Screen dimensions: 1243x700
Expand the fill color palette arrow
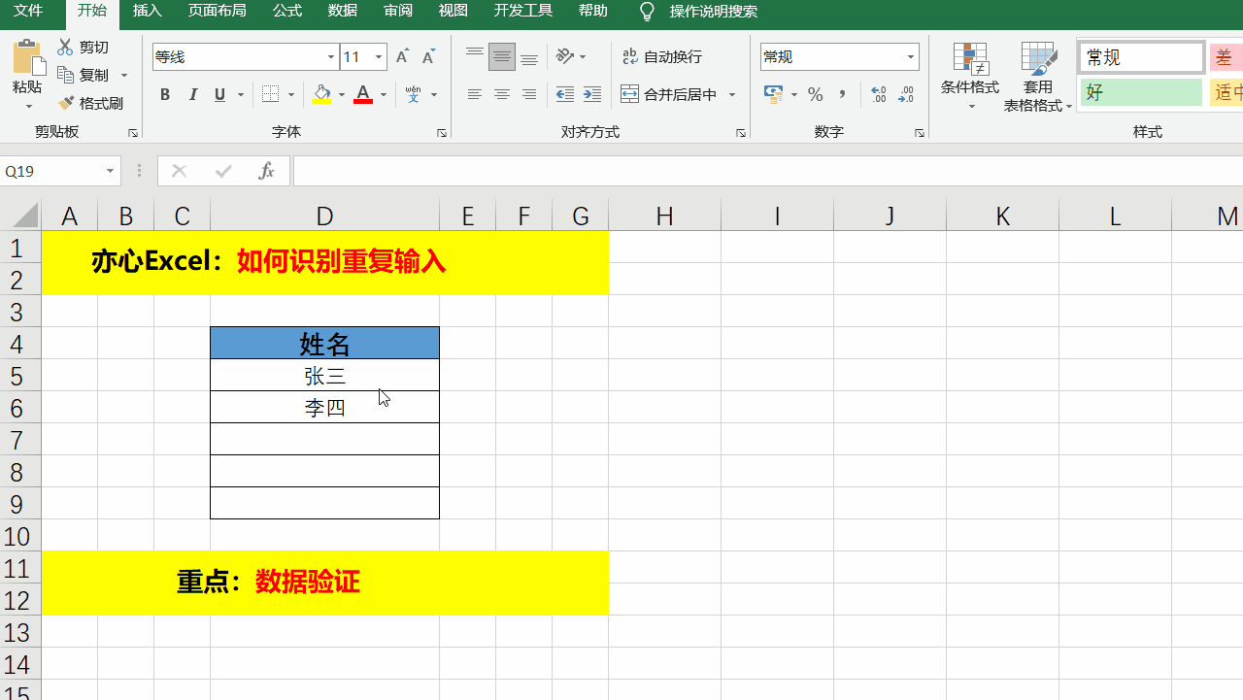pyautogui.click(x=341, y=94)
